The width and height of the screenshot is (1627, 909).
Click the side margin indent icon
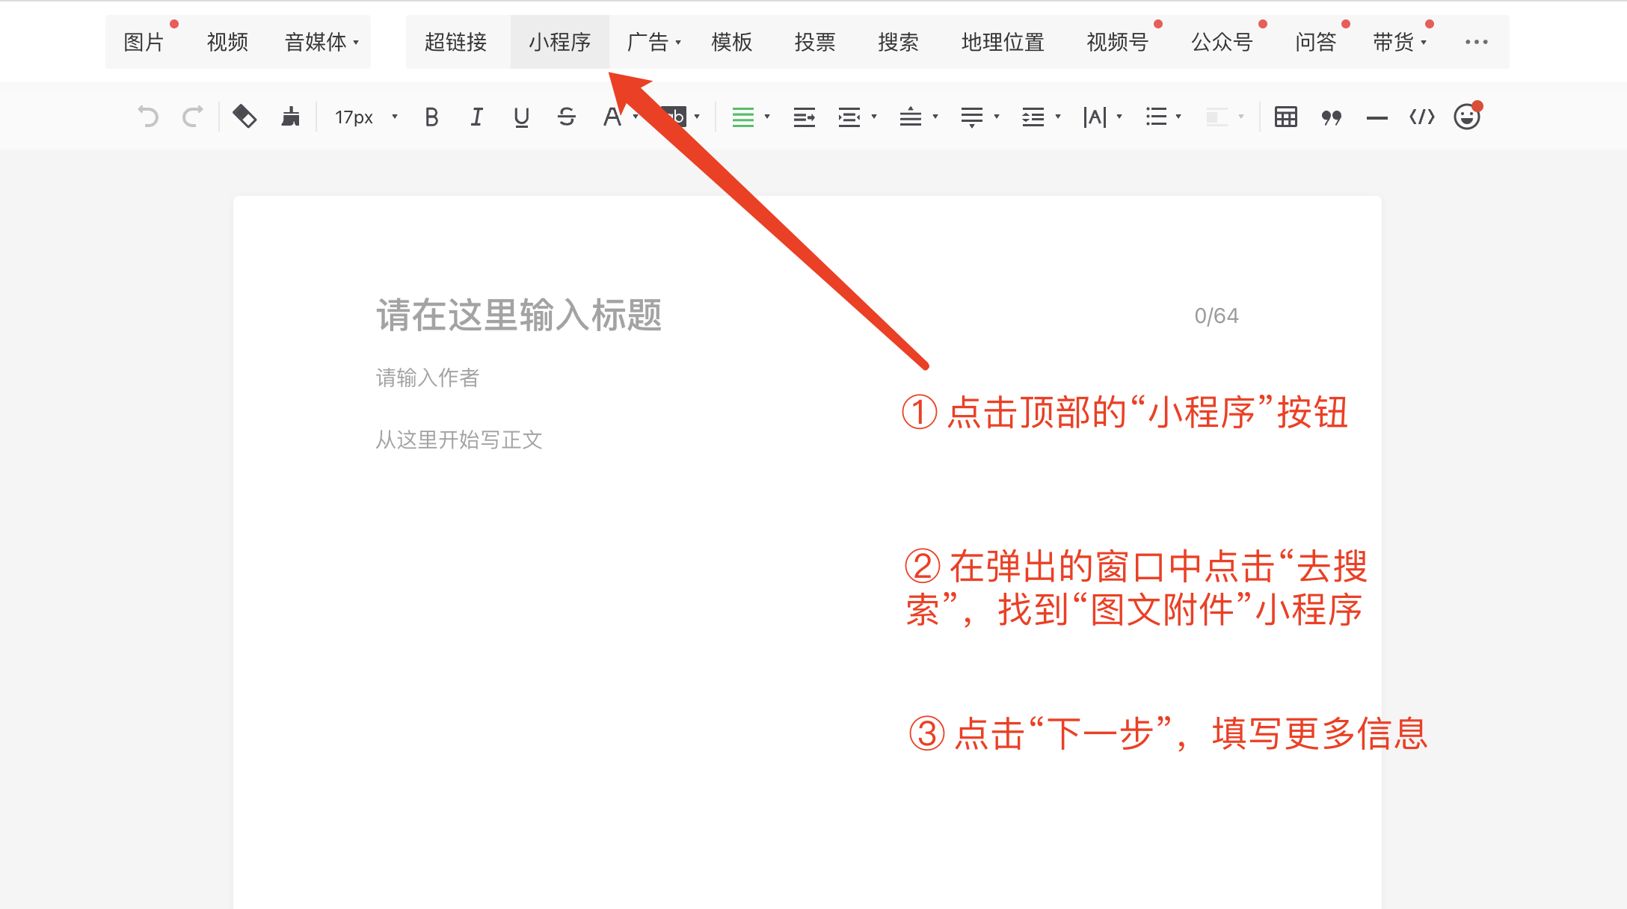point(849,117)
